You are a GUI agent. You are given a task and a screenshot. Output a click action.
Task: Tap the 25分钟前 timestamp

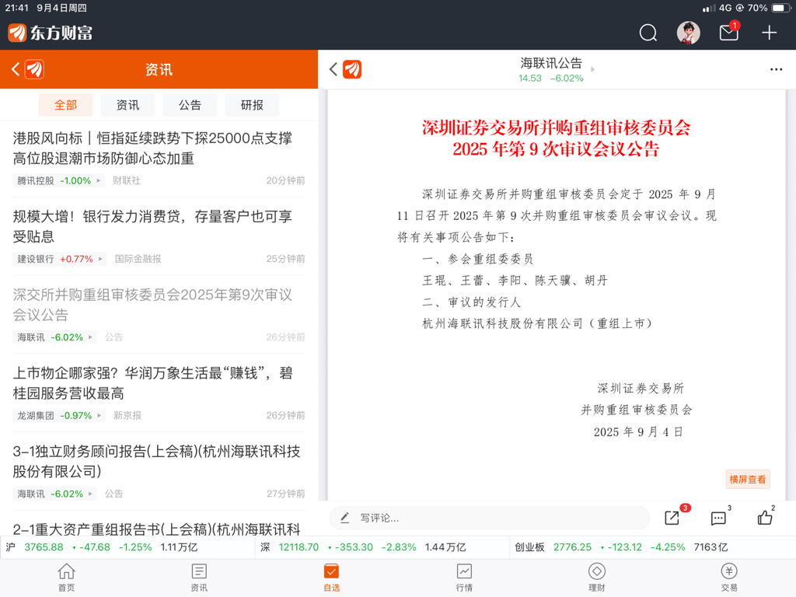click(285, 259)
